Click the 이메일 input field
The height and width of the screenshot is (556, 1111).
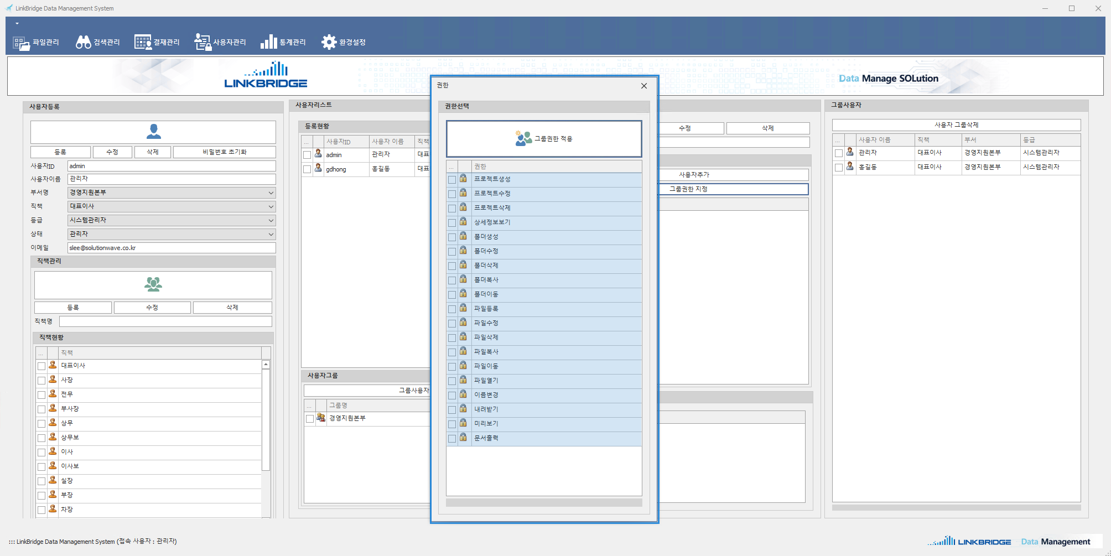tap(171, 248)
